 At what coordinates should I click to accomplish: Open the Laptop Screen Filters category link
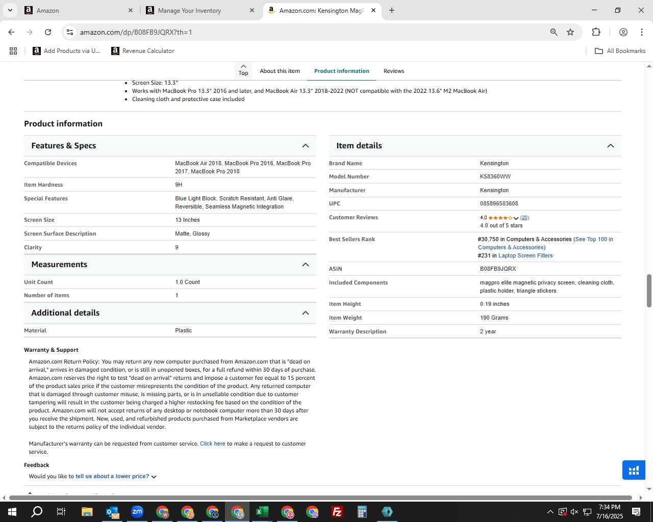pyautogui.click(x=525, y=255)
